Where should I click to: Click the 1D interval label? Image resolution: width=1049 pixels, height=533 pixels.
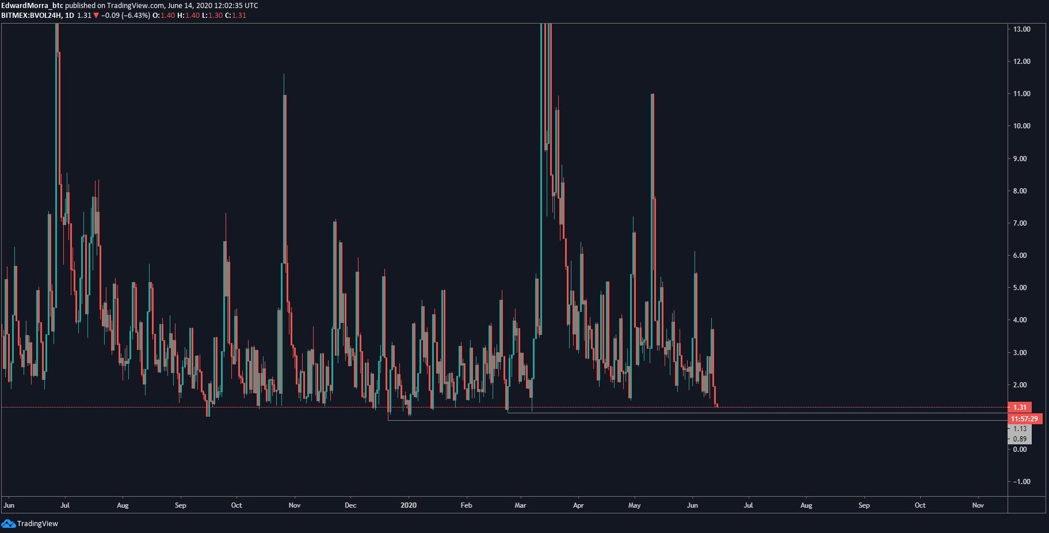70,16
